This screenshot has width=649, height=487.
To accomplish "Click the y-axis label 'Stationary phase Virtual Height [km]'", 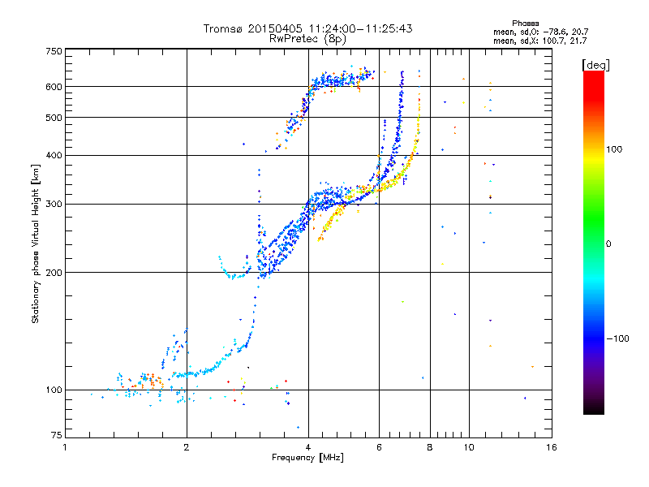I will pos(36,243).
